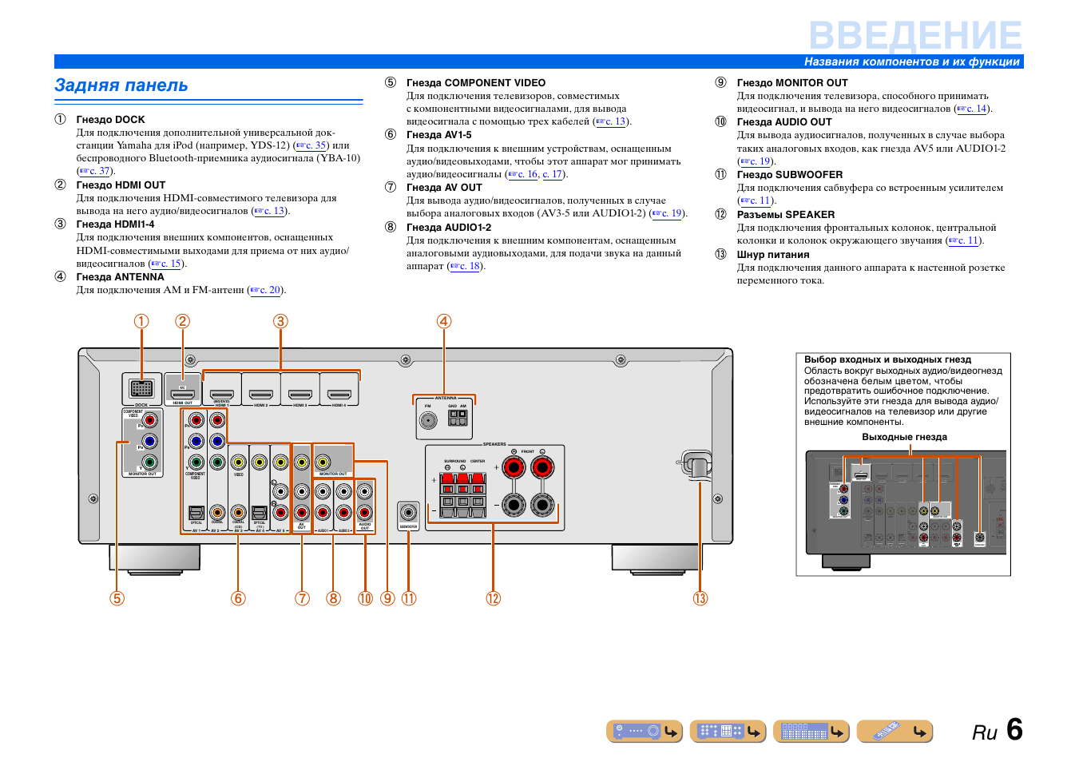Open page 19 link under AUDIO OUT
1079x762 pixels.
756,161
